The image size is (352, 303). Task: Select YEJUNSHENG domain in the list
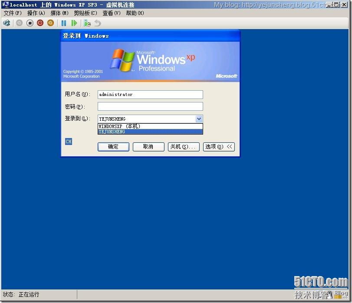[x=150, y=132]
